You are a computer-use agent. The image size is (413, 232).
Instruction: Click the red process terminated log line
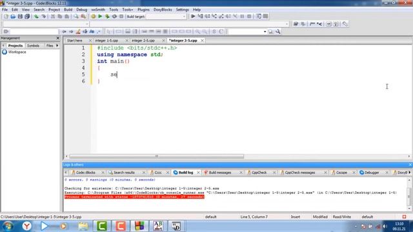click(134, 197)
